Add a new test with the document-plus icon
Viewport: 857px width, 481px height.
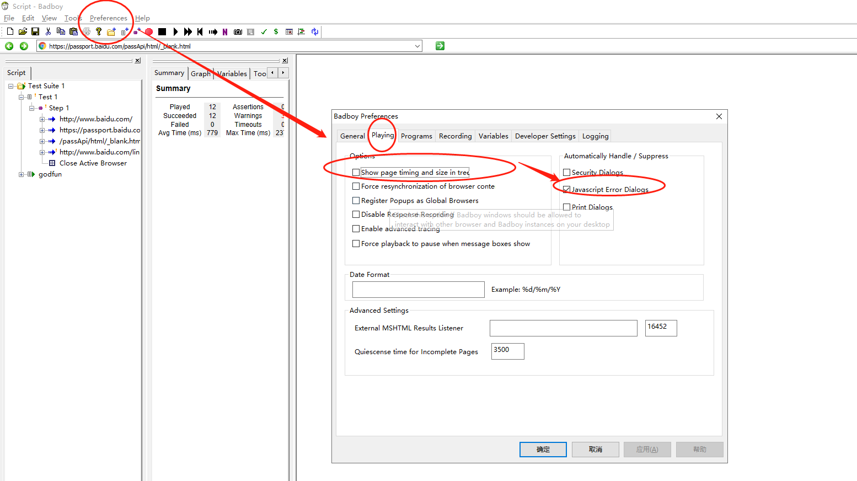pos(125,31)
